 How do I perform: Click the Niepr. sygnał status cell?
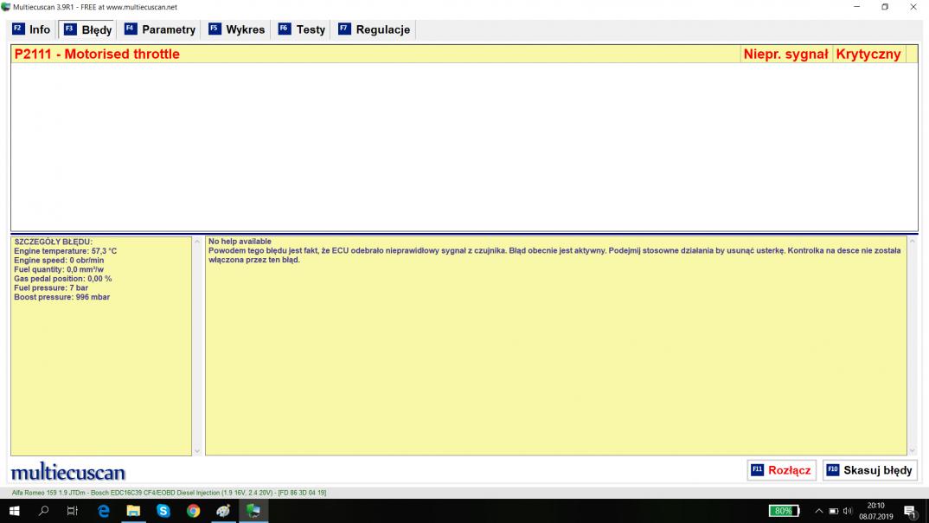click(785, 54)
